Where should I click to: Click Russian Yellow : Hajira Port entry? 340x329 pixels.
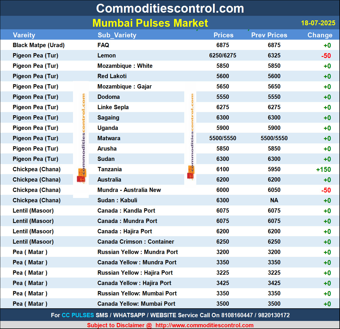pos(135,273)
